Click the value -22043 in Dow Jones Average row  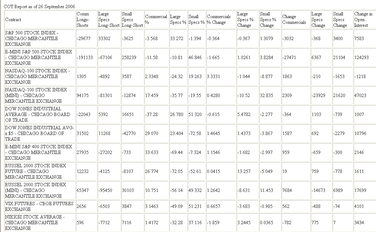[x=83, y=114]
